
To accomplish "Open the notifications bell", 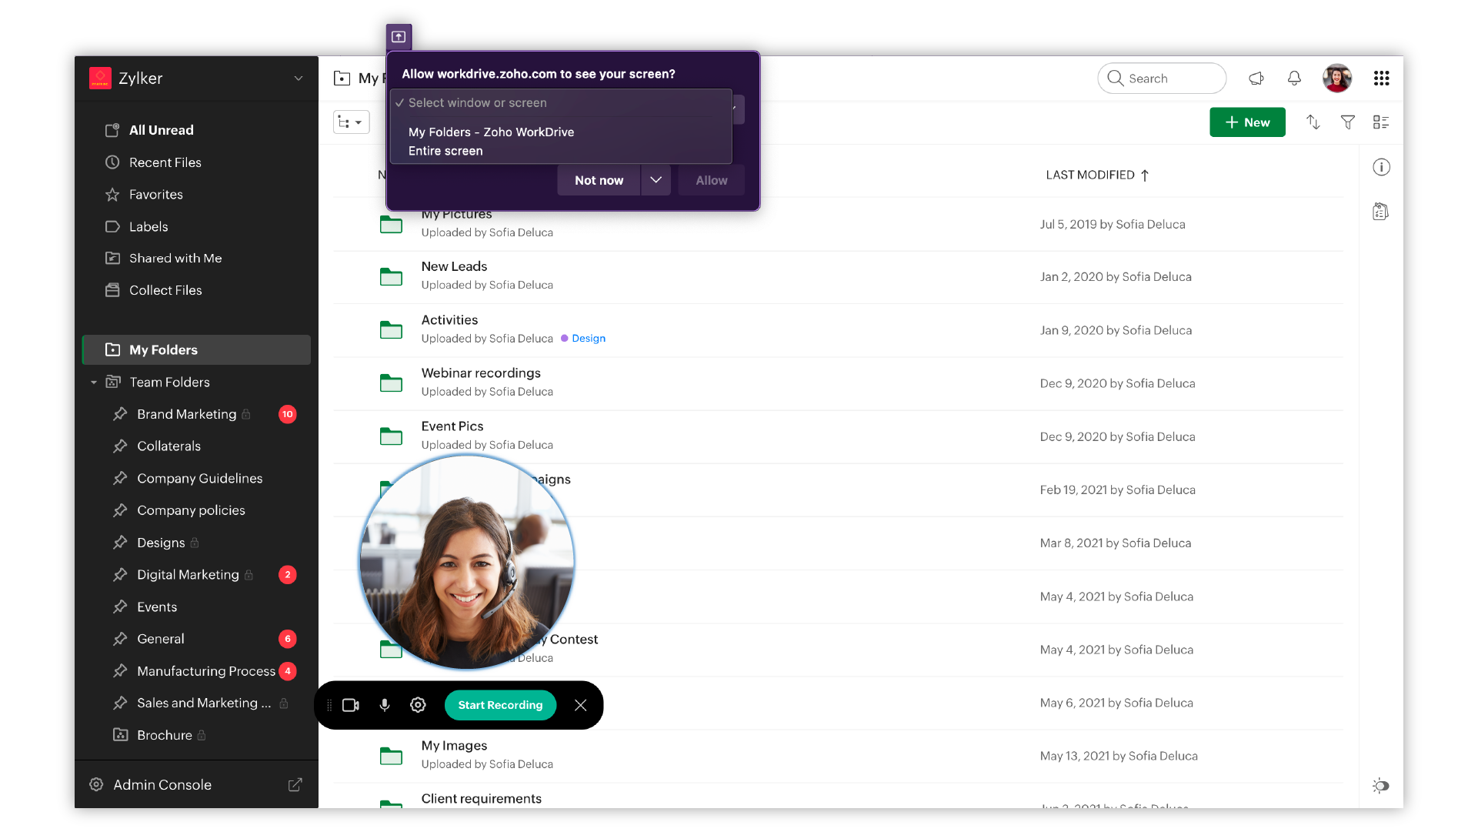I will [1294, 79].
